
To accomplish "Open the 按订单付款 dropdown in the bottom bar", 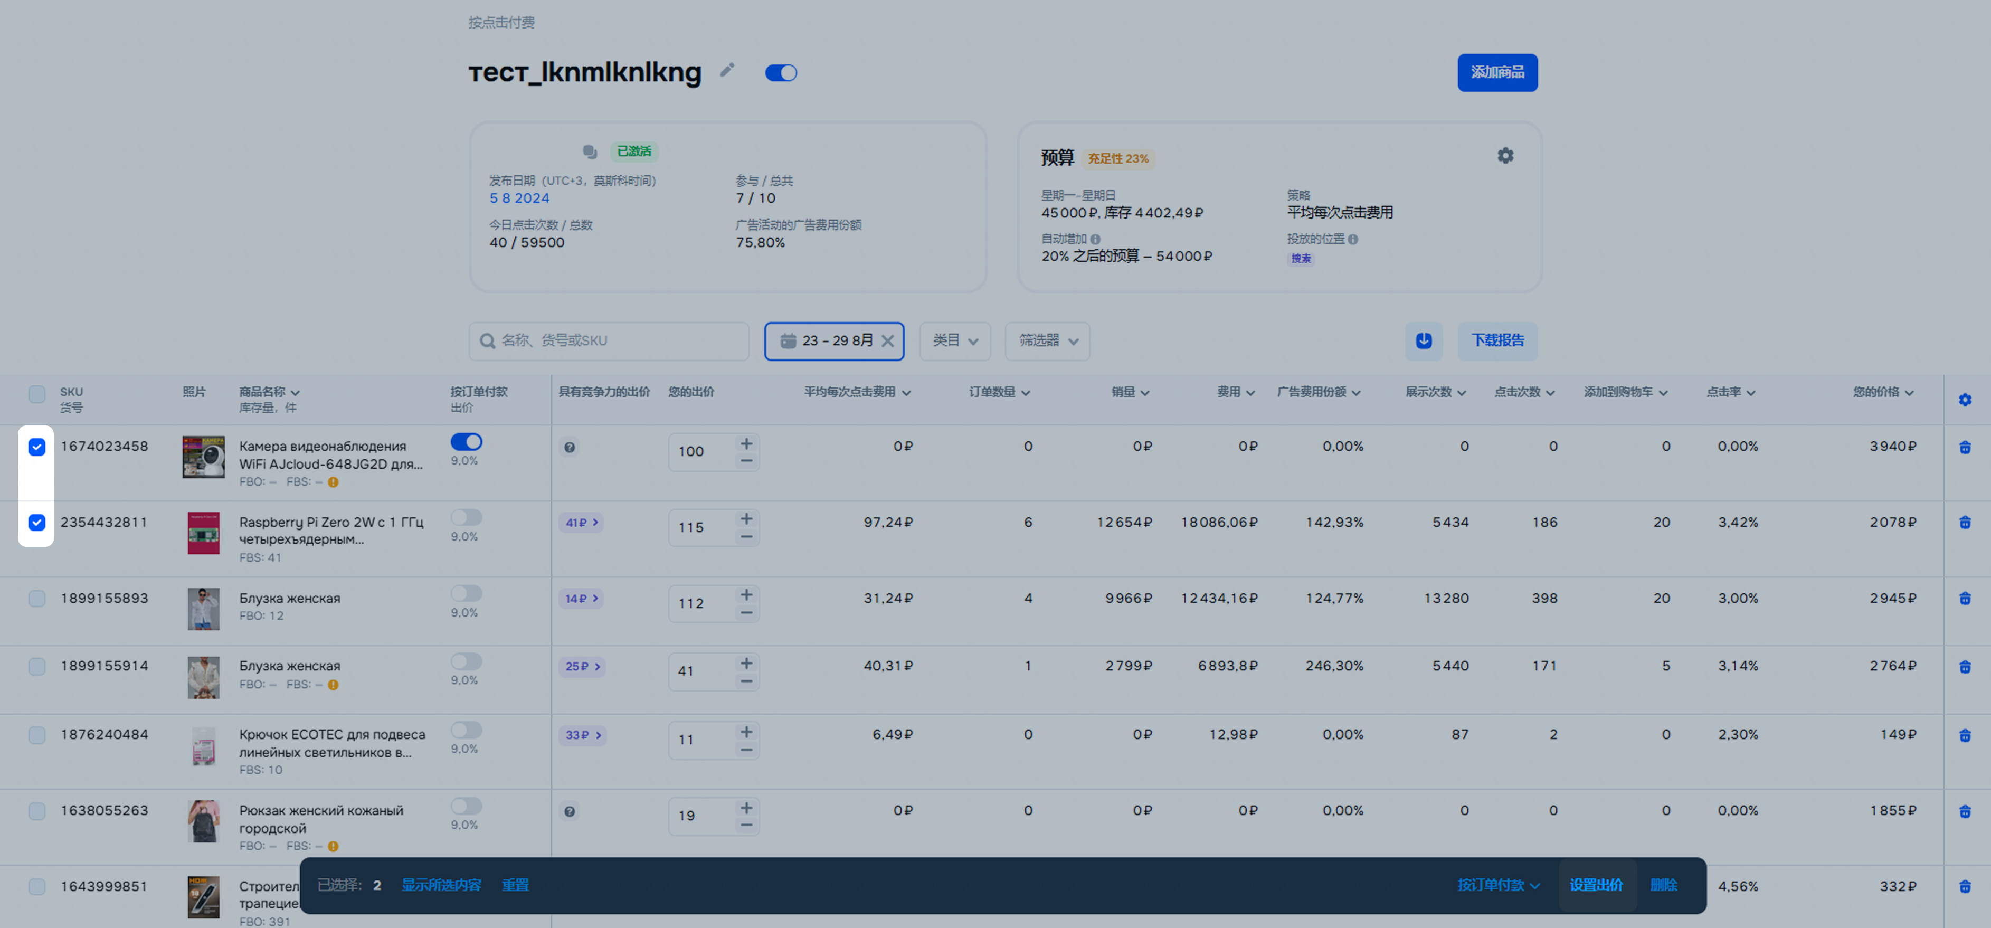I will [1498, 885].
